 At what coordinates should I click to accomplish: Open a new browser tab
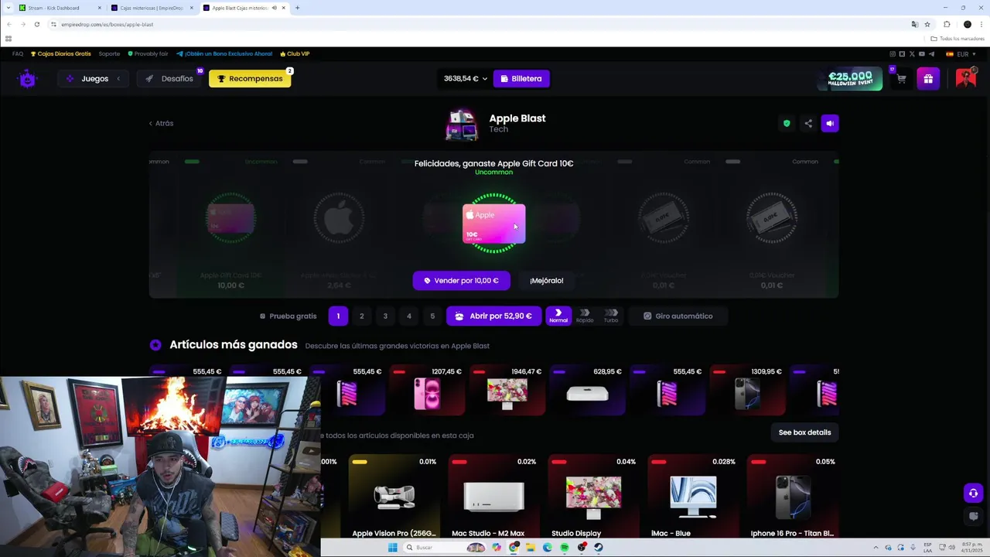coord(297,8)
